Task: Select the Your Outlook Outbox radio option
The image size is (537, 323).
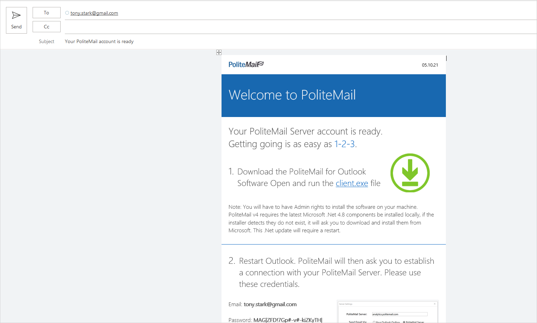Action: coord(374,322)
